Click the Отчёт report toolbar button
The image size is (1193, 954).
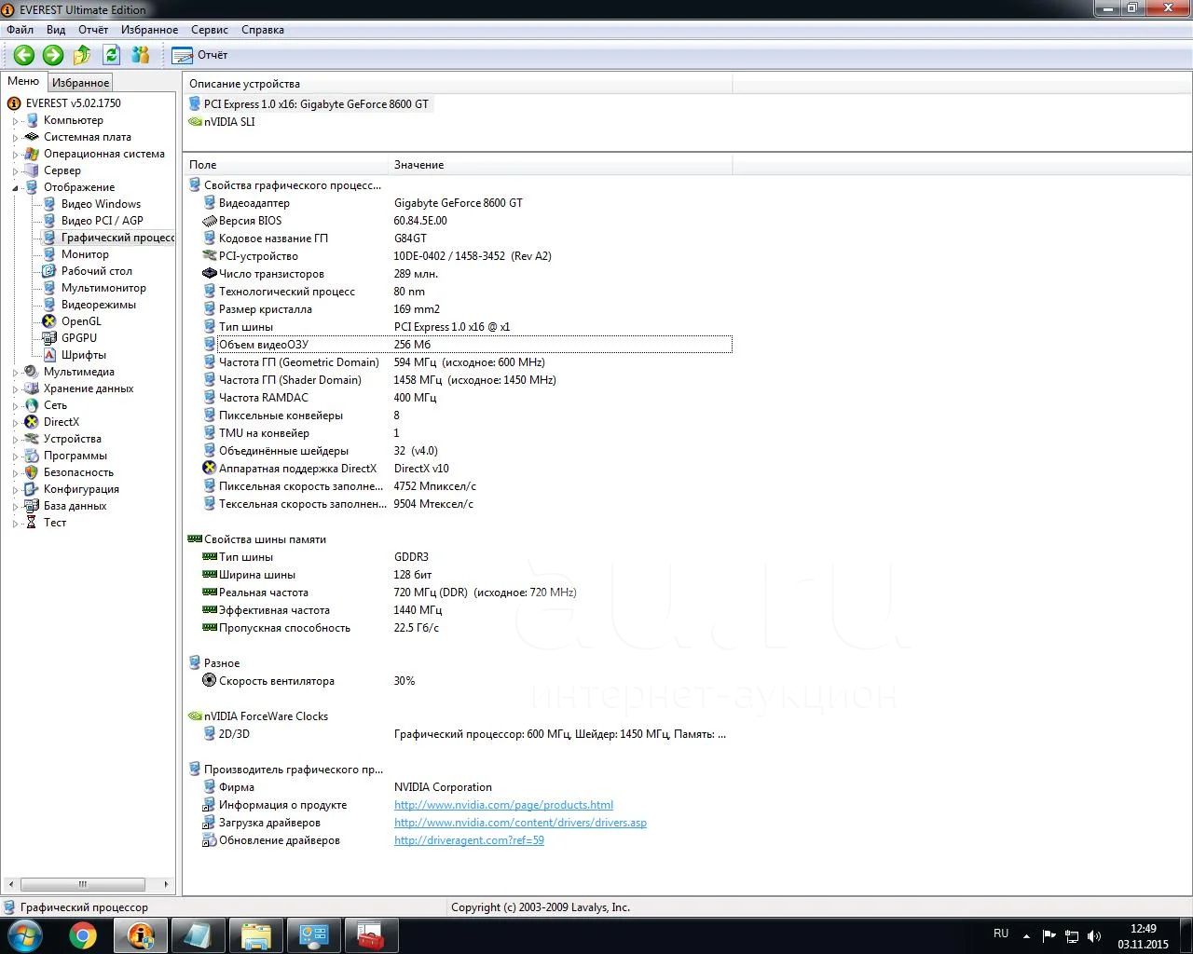pos(200,55)
